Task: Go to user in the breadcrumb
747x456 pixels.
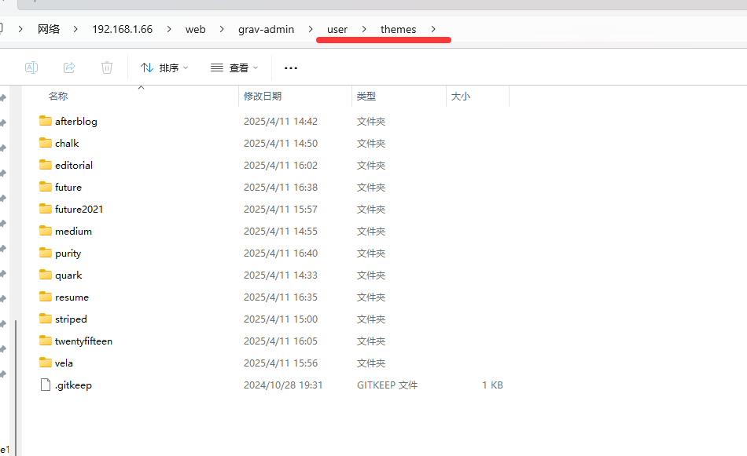Action: pos(337,29)
